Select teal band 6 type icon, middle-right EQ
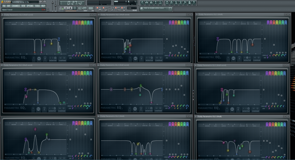This screenshot has width=295, height=160. point(281,73)
